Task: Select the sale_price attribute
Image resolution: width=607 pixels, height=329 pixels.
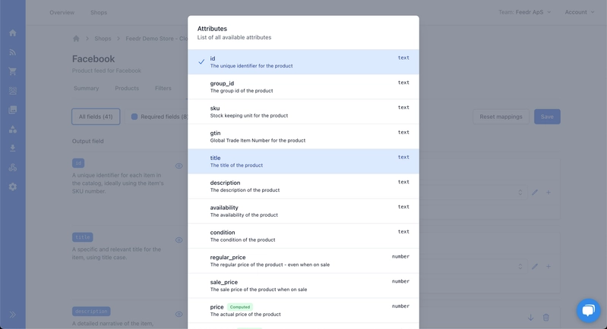Action: coord(304,286)
